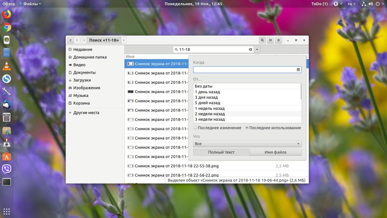The image size is (387, 218).
Task: Show all applications grid in the dock
Action: (x=7, y=211)
